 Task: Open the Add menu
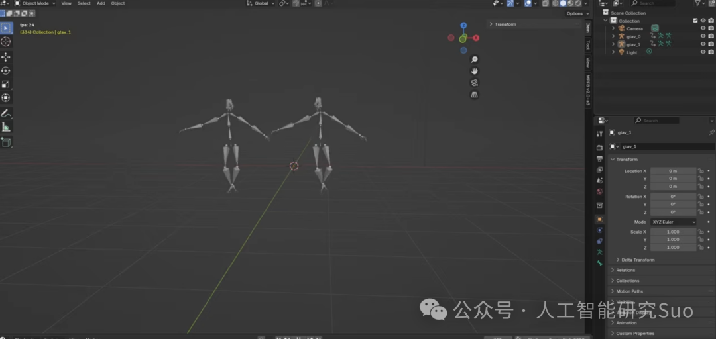click(x=101, y=3)
